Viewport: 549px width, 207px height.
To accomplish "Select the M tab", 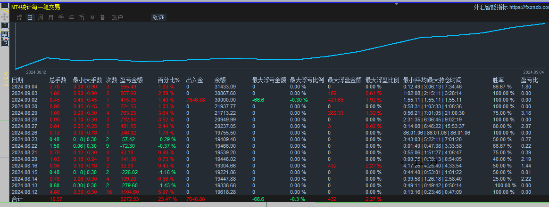I will coord(92,17).
